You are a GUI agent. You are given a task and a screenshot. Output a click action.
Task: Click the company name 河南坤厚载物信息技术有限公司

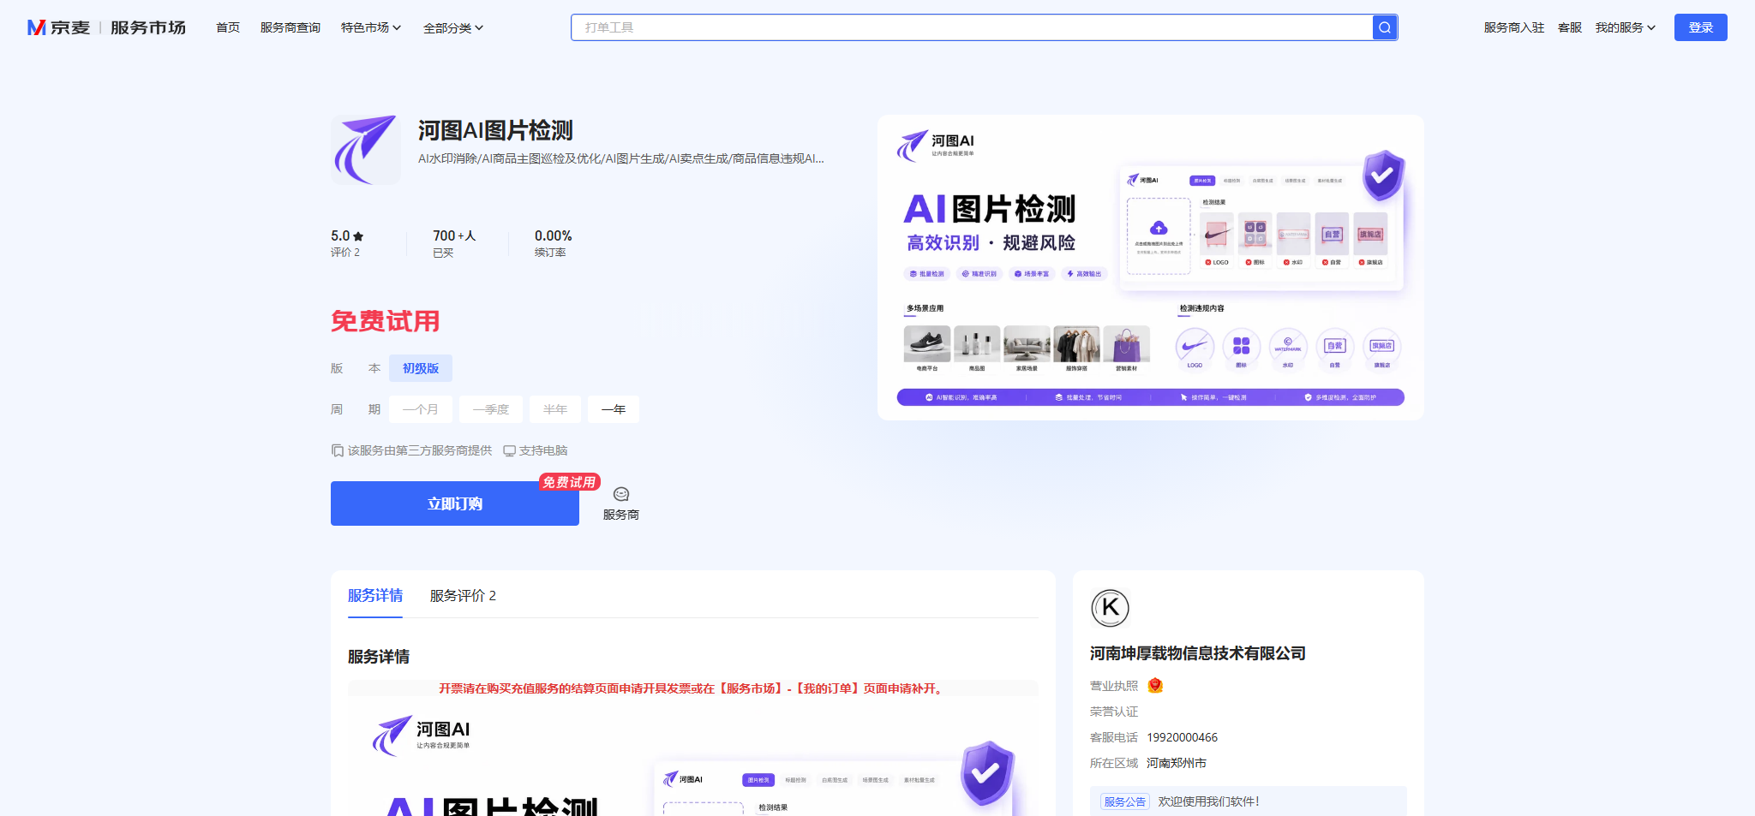pyautogui.click(x=1198, y=653)
